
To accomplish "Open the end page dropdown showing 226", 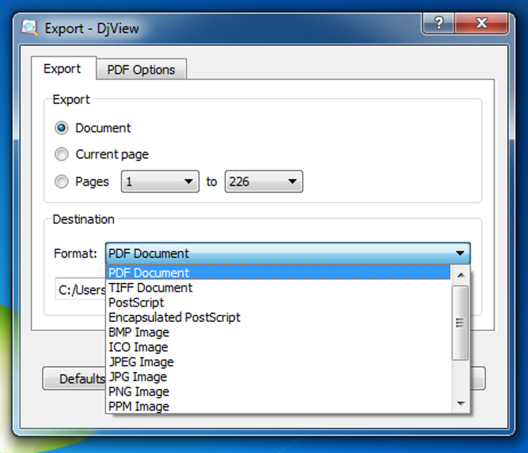I will tap(263, 182).
